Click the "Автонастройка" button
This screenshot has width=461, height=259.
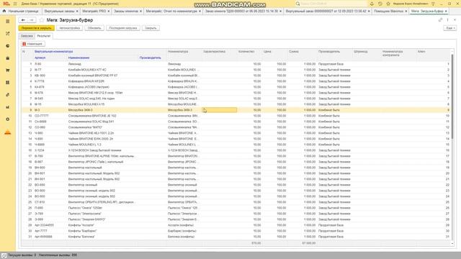coord(70,28)
